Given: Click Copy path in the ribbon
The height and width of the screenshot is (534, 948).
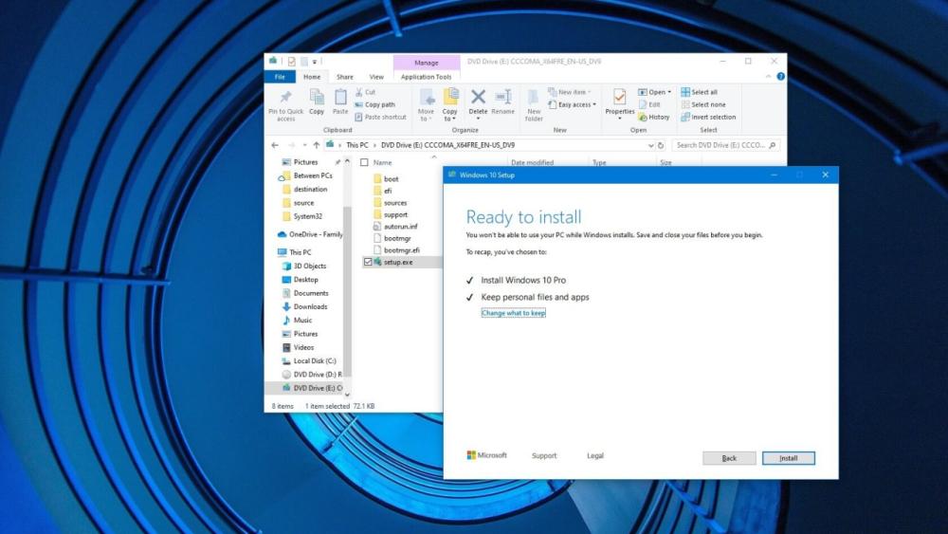Looking at the screenshot, I should pos(374,104).
